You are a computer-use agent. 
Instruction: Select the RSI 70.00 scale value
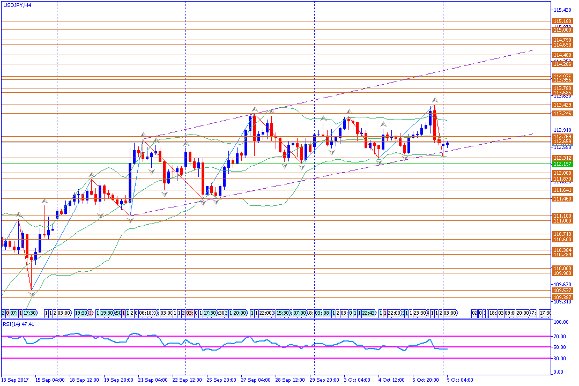[560, 337]
